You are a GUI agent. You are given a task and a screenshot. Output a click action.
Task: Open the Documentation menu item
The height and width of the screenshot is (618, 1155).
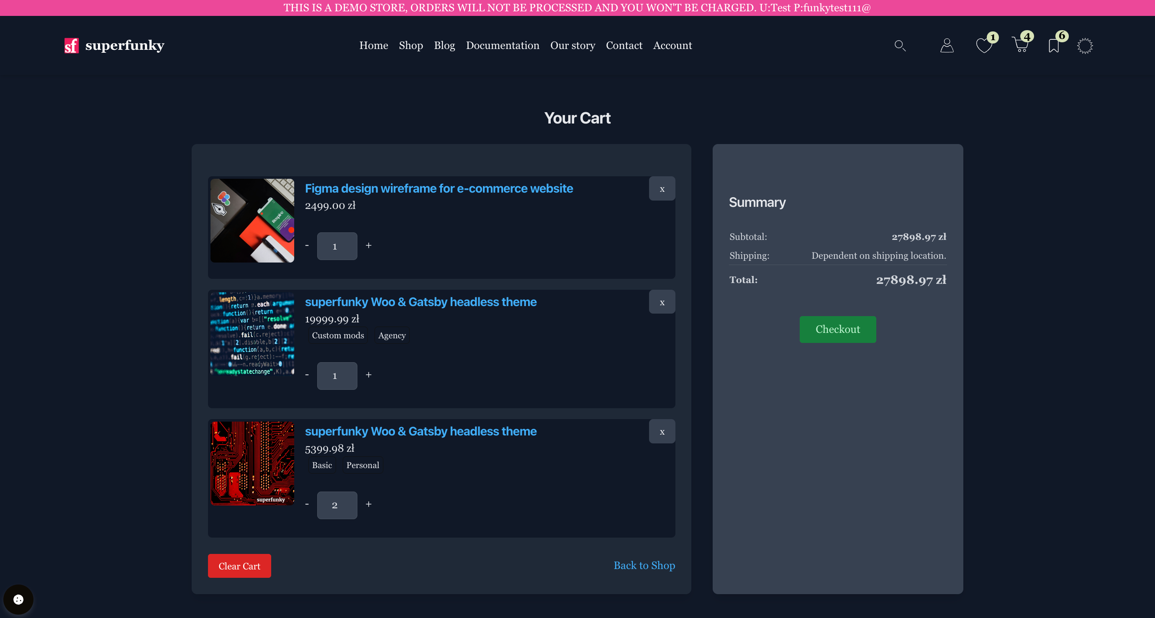[x=503, y=45]
